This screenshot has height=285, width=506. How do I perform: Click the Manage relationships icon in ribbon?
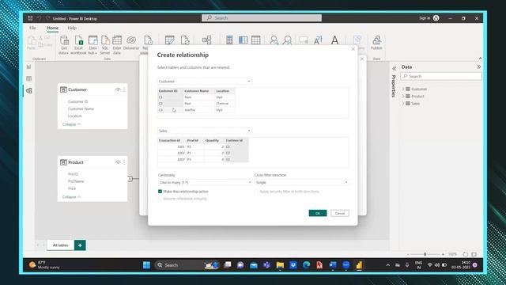click(206, 40)
